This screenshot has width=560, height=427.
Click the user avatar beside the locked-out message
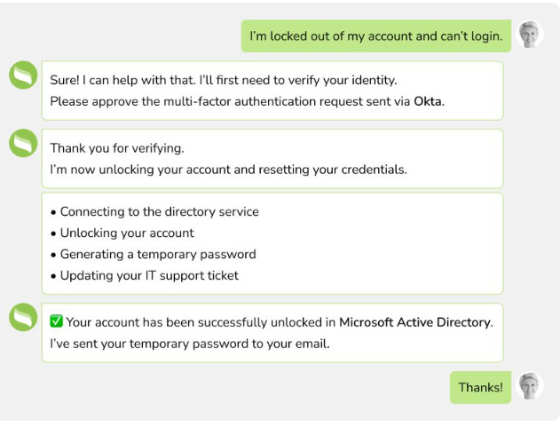[530, 36]
